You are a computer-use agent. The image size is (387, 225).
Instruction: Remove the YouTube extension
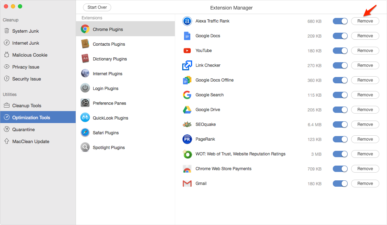pyautogui.click(x=365, y=51)
